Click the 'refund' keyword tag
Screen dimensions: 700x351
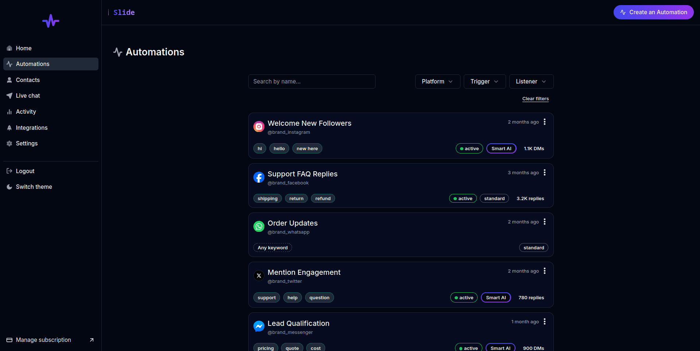323,198
